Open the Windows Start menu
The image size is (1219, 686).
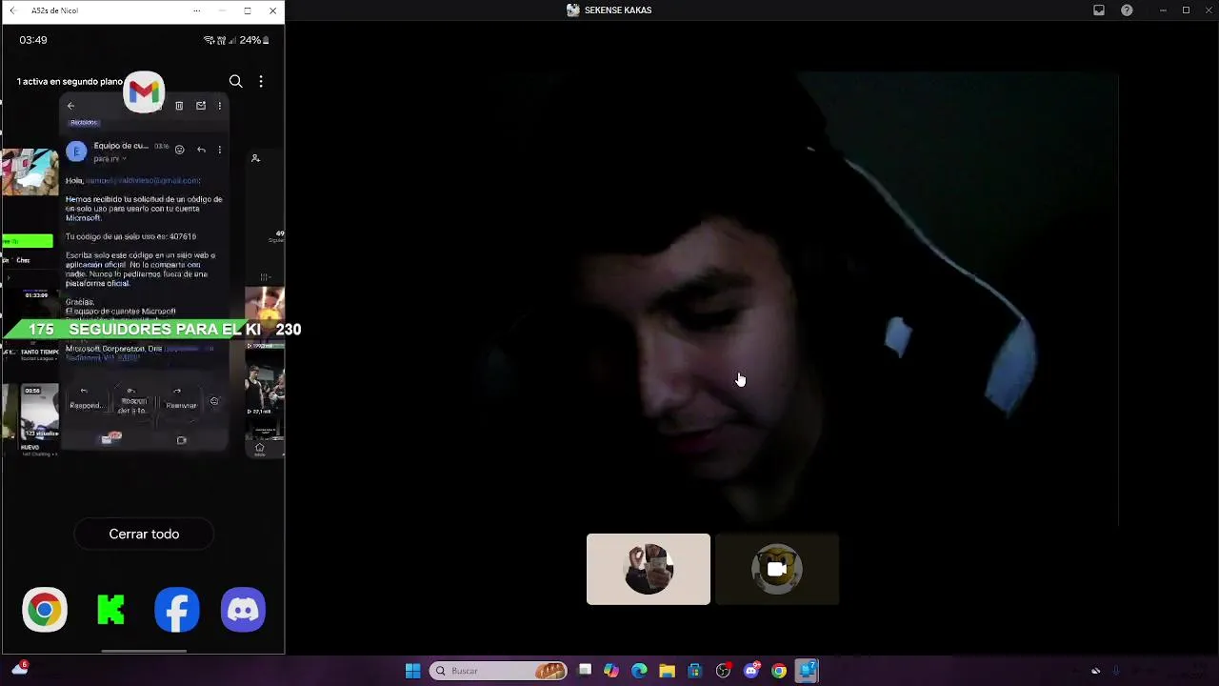click(412, 671)
